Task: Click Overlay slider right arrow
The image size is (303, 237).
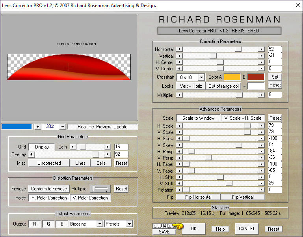Action: (x=108, y=154)
